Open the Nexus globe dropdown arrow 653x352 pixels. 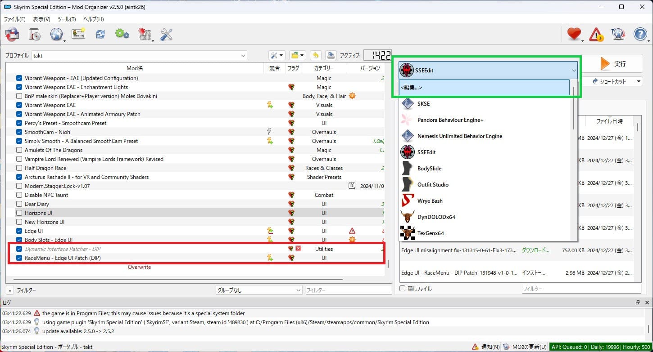[65, 40]
